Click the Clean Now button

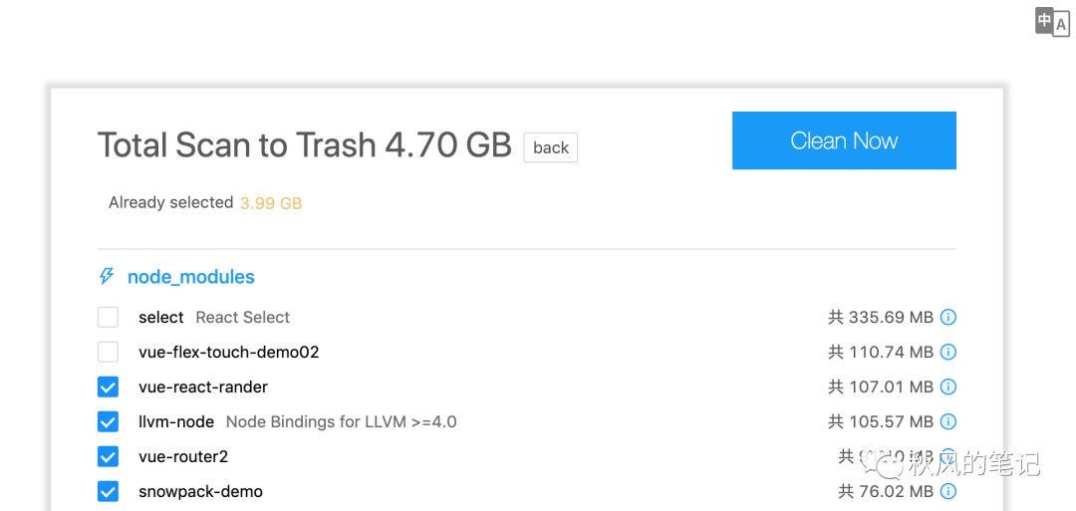(x=844, y=140)
